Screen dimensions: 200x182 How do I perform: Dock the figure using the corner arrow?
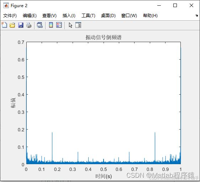[x=196, y=15]
